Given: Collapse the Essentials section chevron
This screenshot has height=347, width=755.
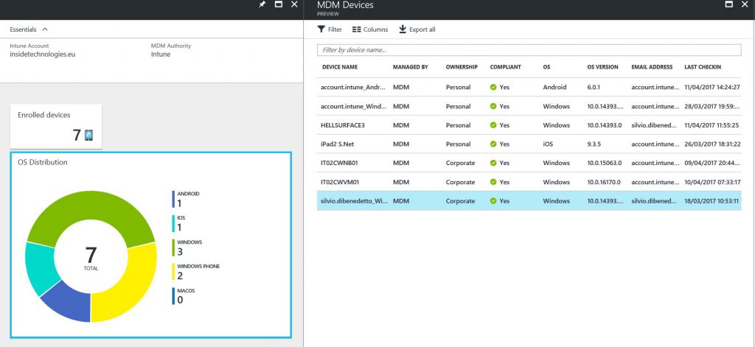Looking at the screenshot, I should 45,29.
